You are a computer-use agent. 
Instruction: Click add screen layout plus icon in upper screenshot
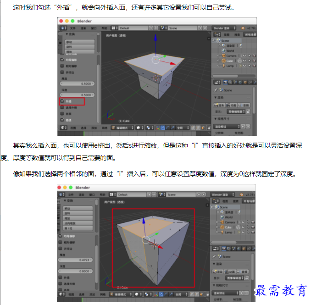point(151,28)
